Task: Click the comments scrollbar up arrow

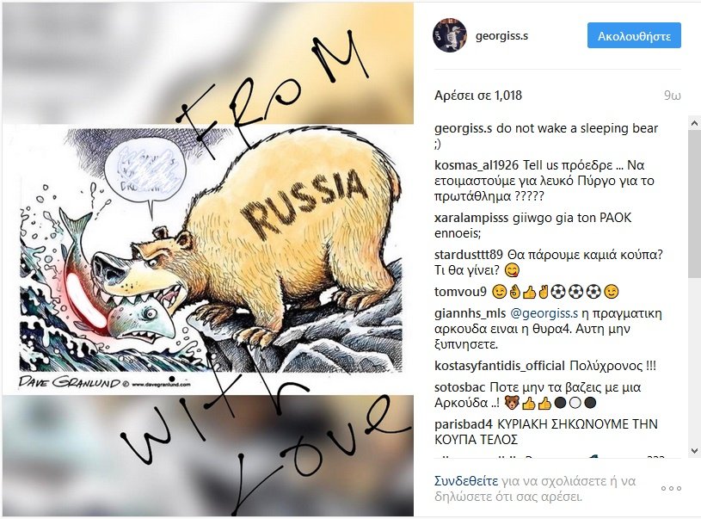Action: pos(694,123)
